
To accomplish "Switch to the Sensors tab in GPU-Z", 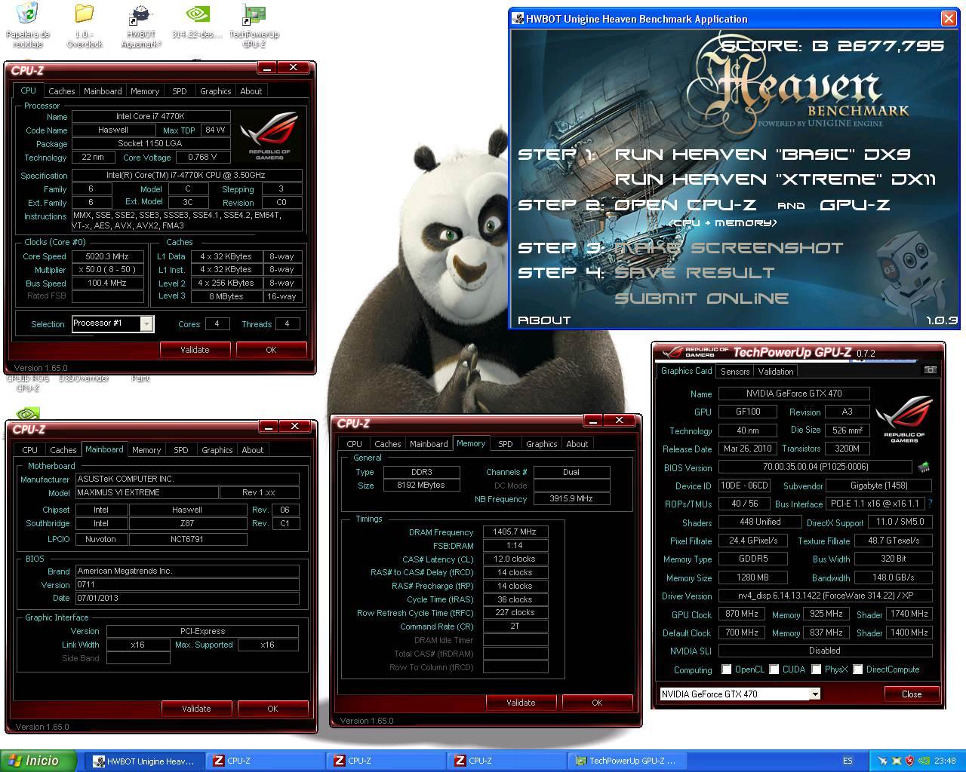I will point(735,372).
